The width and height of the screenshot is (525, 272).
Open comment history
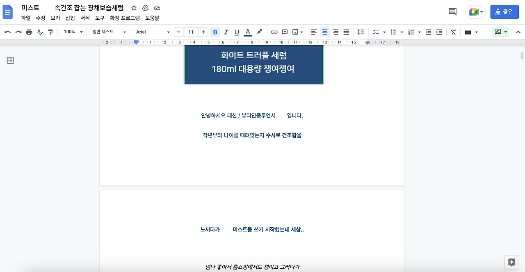[452, 11]
